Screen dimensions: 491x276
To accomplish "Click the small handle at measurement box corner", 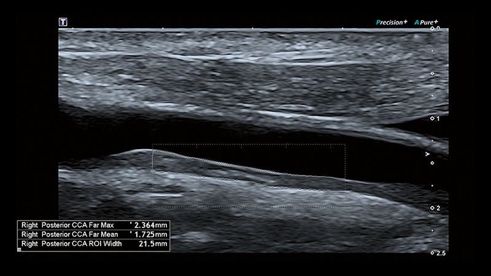I will pos(19,250).
